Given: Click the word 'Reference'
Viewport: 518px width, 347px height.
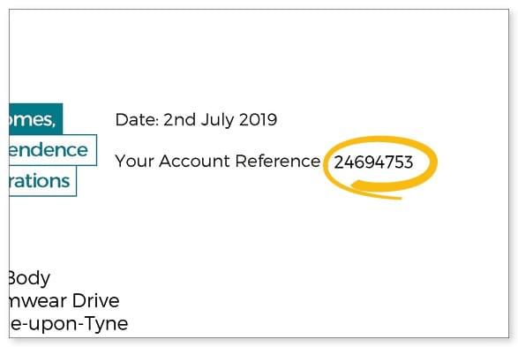Looking at the screenshot, I should (278, 162).
